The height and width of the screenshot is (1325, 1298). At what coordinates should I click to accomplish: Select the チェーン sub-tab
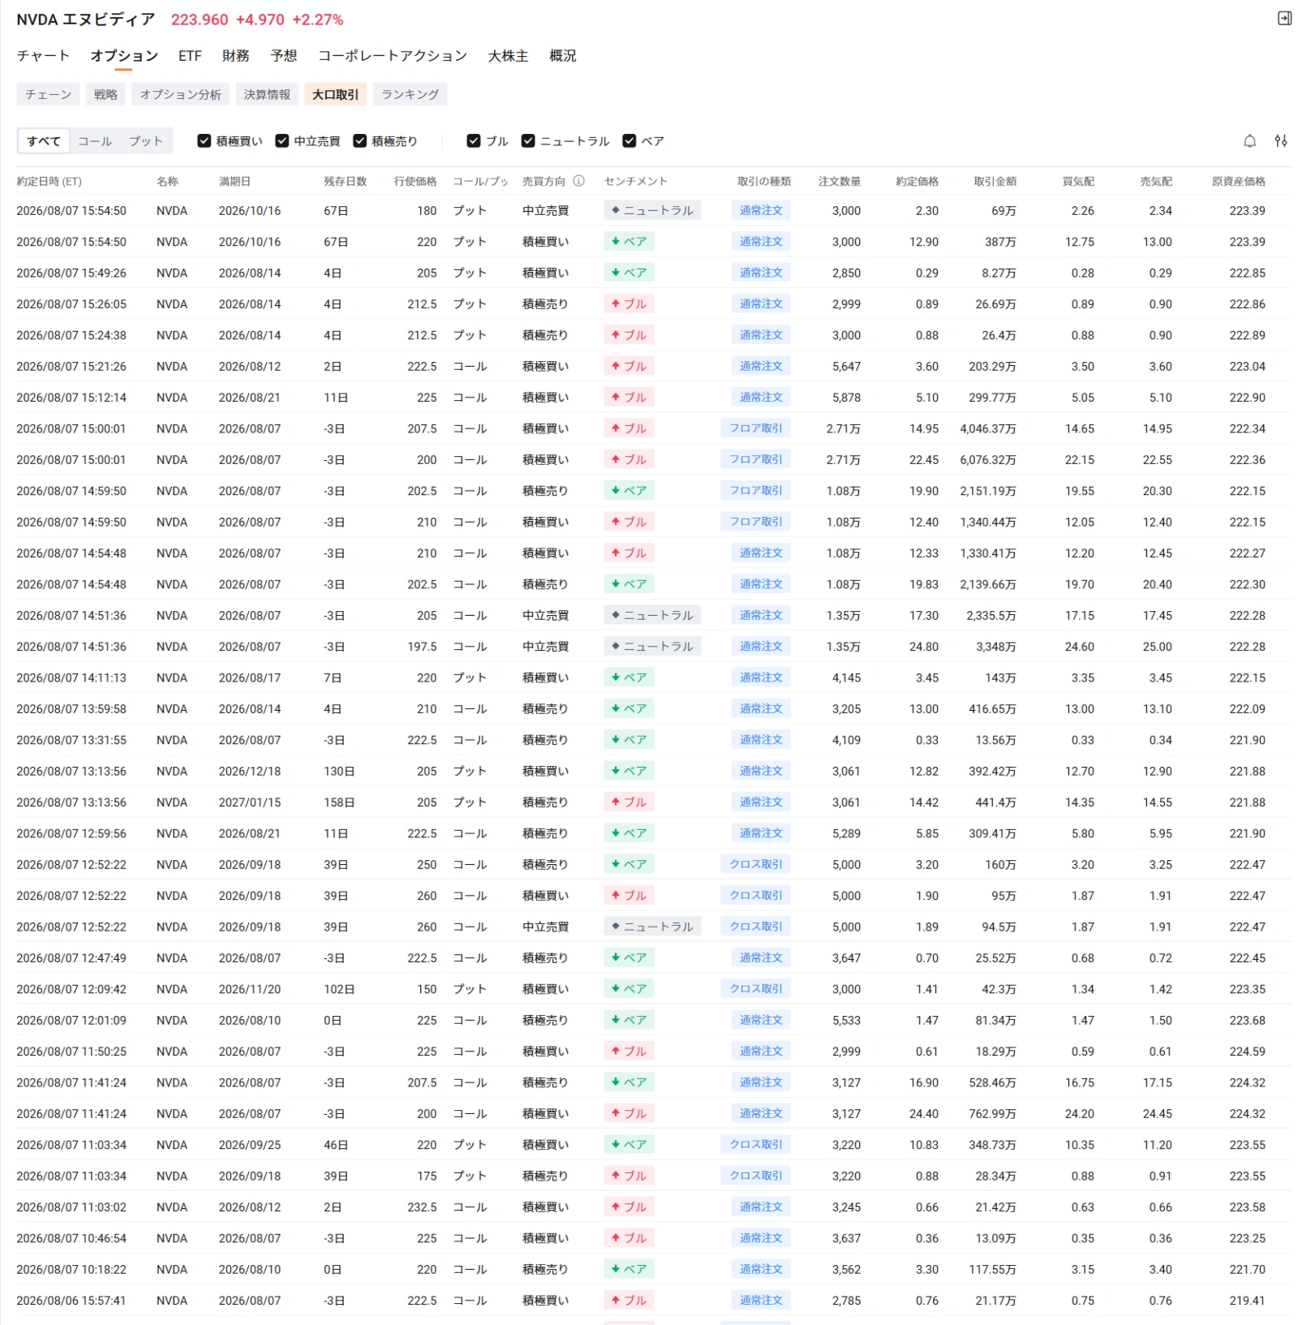pyautogui.click(x=48, y=94)
